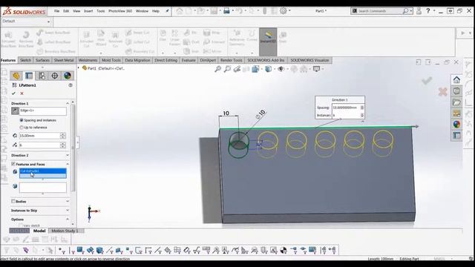
Task: Click the spacing stepper next to 15.00mm
Action: pyautogui.click(x=62, y=136)
